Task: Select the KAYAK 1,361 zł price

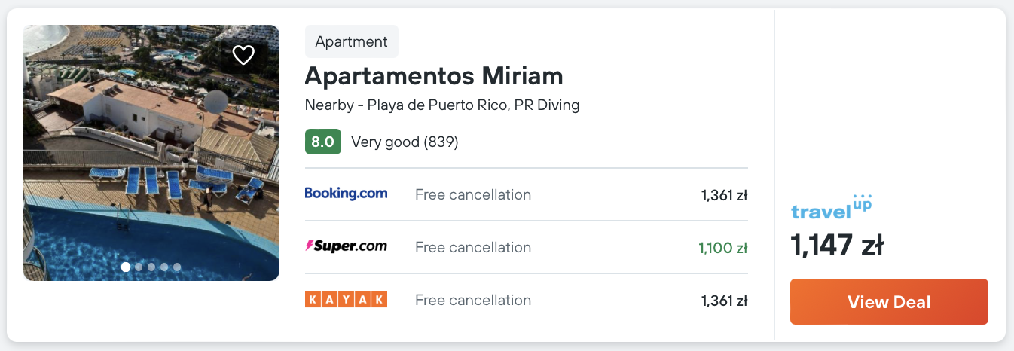Action: pyautogui.click(x=723, y=301)
